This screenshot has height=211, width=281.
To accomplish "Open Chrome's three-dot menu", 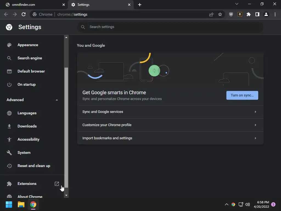I will pyautogui.click(x=275, y=14).
